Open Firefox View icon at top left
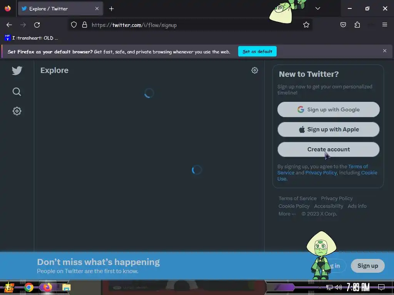Viewport: 394px width, 295px height. (x=8, y=8)
